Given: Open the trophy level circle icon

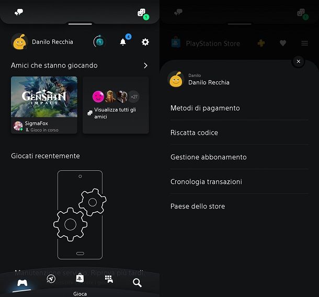Looking at the screenshot, I should [x=99, y=42].
